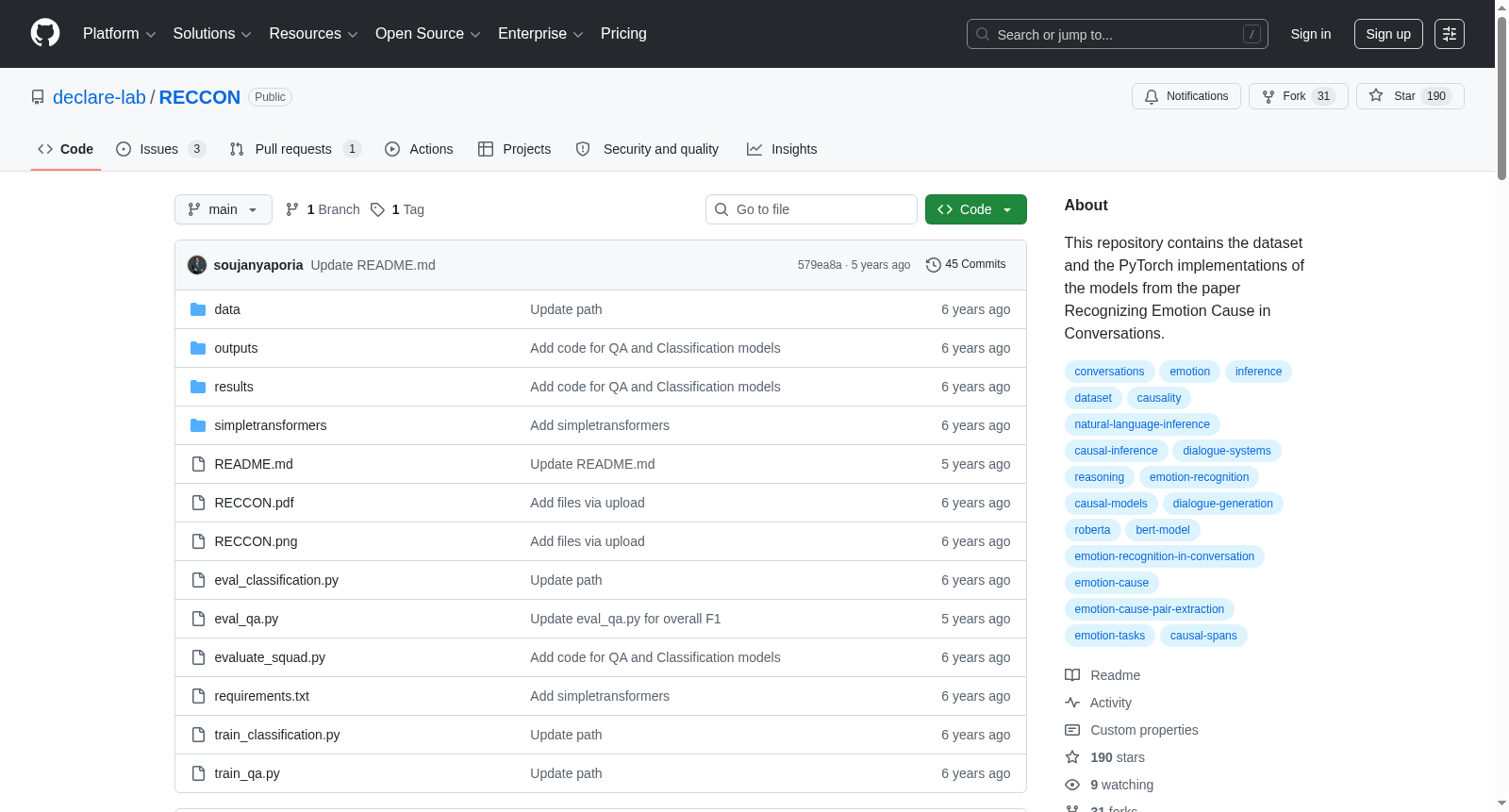Click the repository icon beside declare-lab

[38, 97]
